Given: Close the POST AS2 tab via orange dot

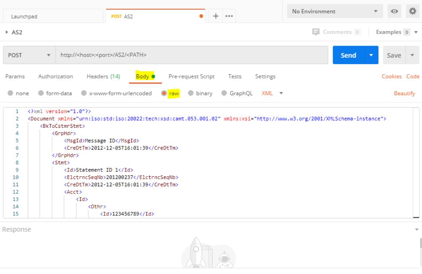Looking at the screenshot, I should pos(201,16).
